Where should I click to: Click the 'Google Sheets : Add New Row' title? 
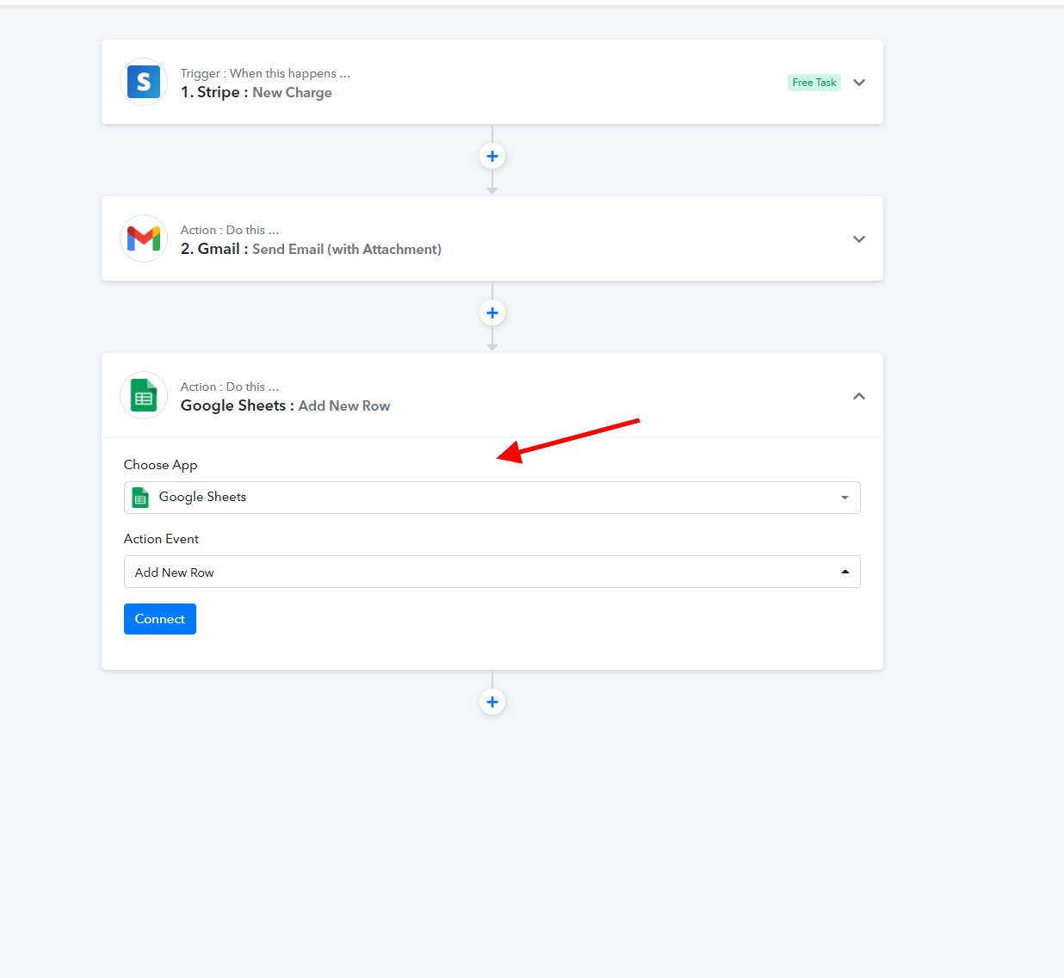tap(285, 405)
